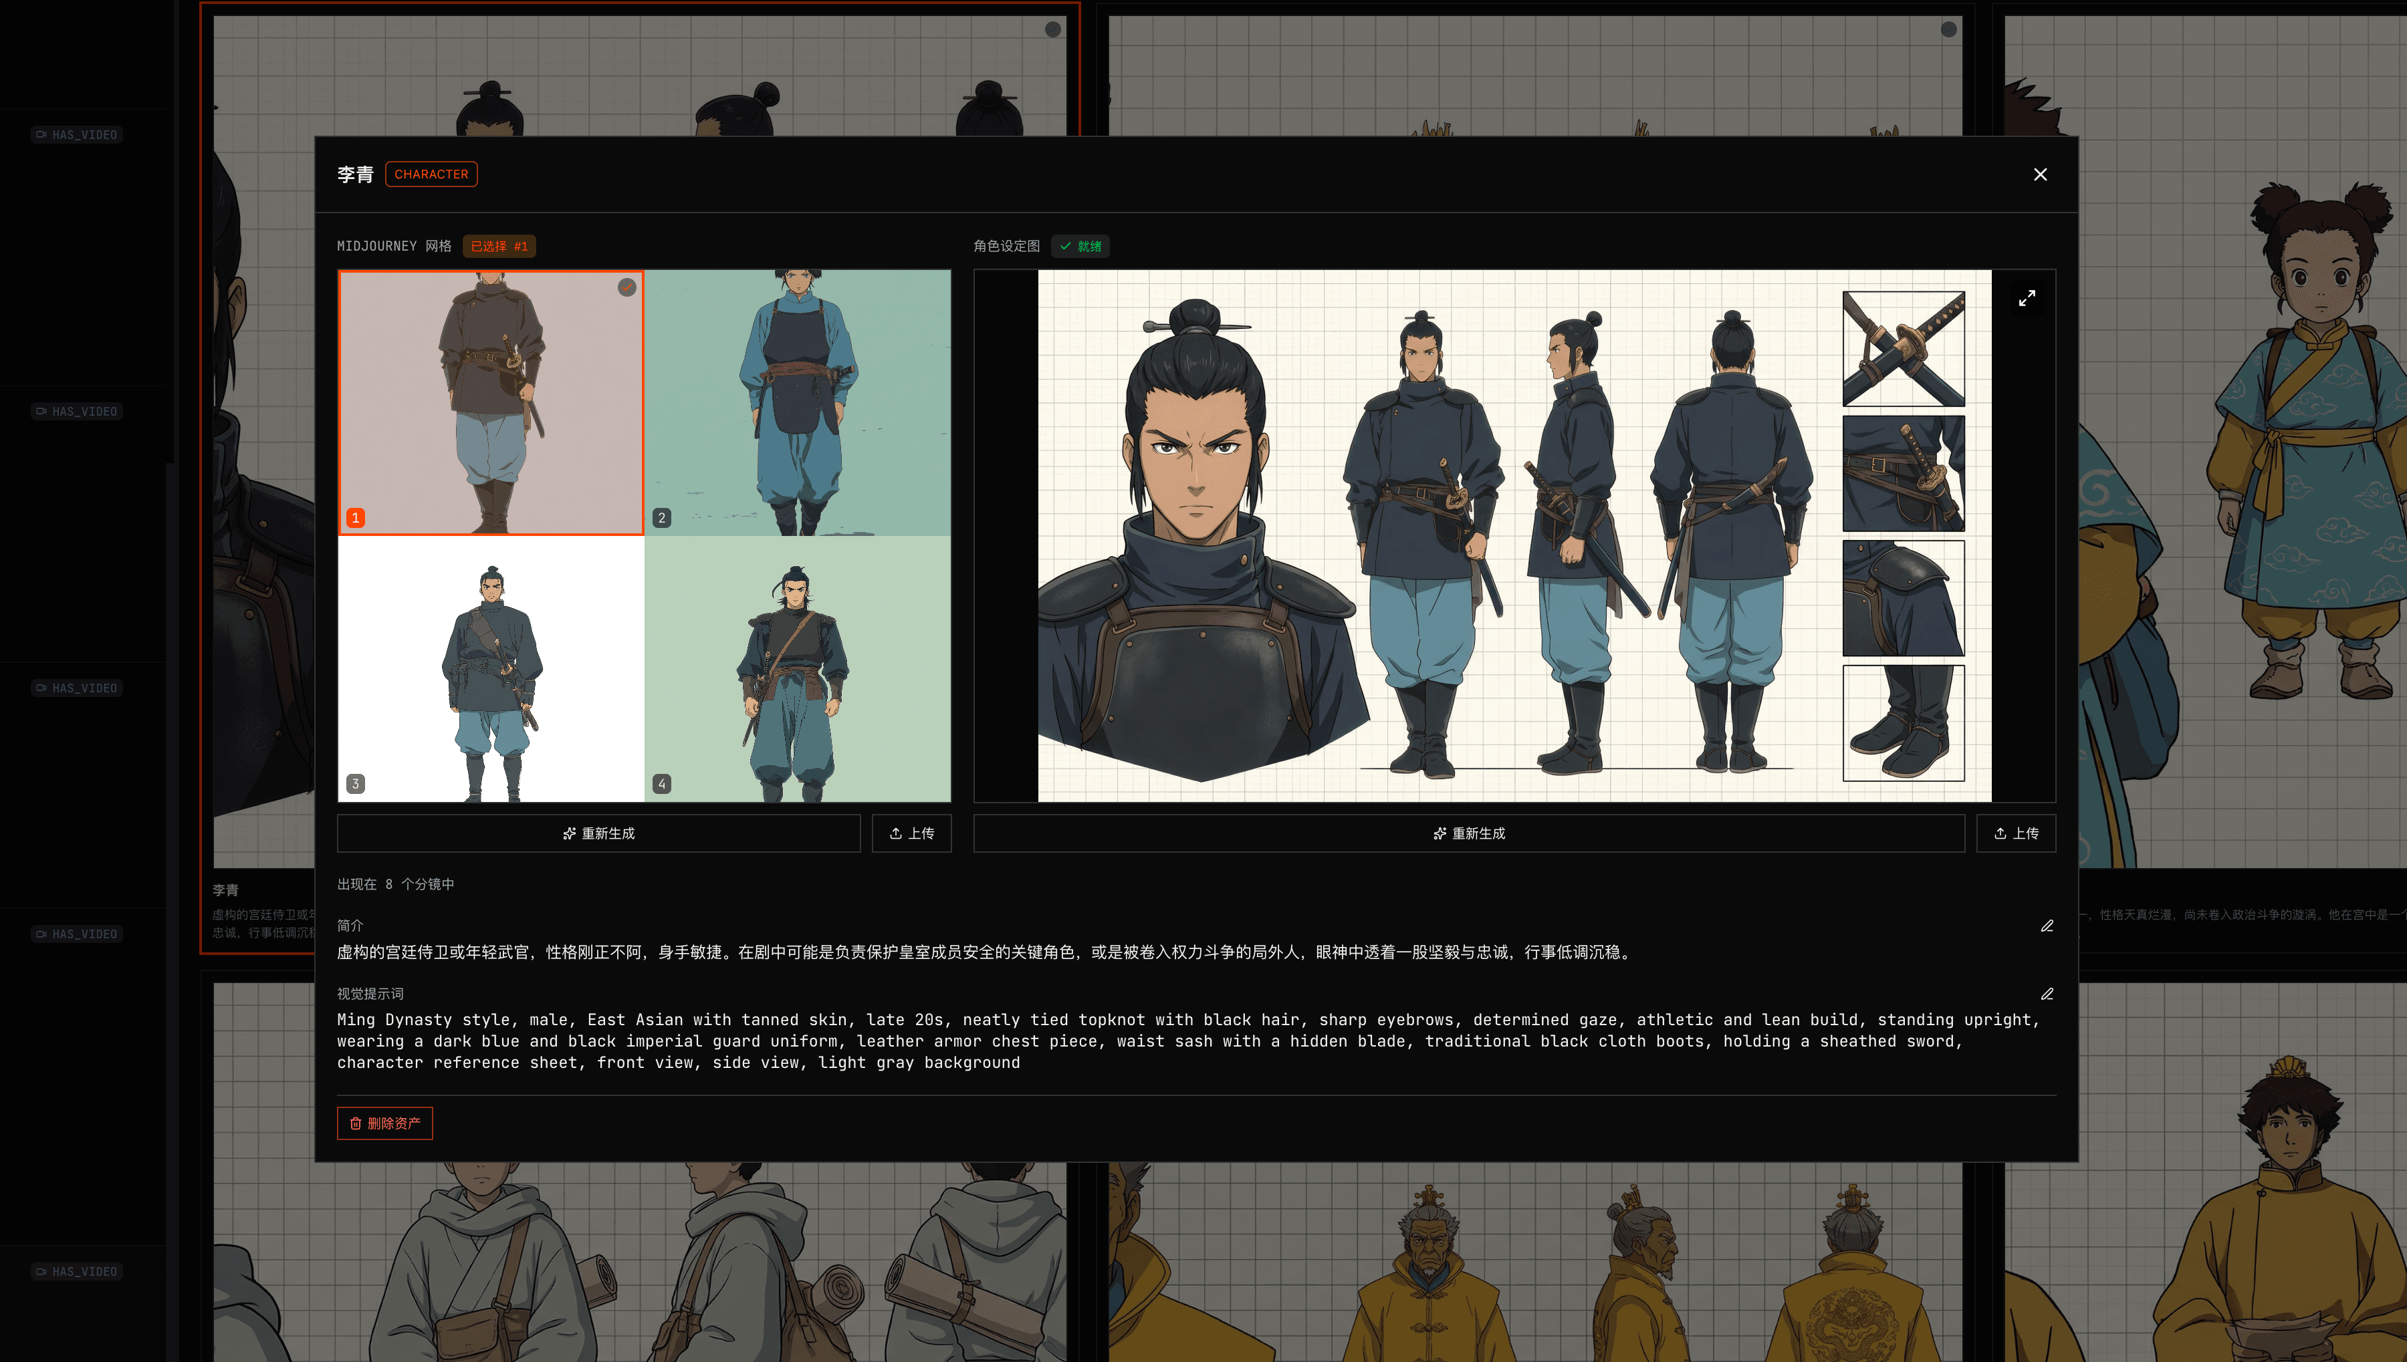
Task: Close the 李青 character dialog
Action: pyautogui.click(x=2040, y=175)
